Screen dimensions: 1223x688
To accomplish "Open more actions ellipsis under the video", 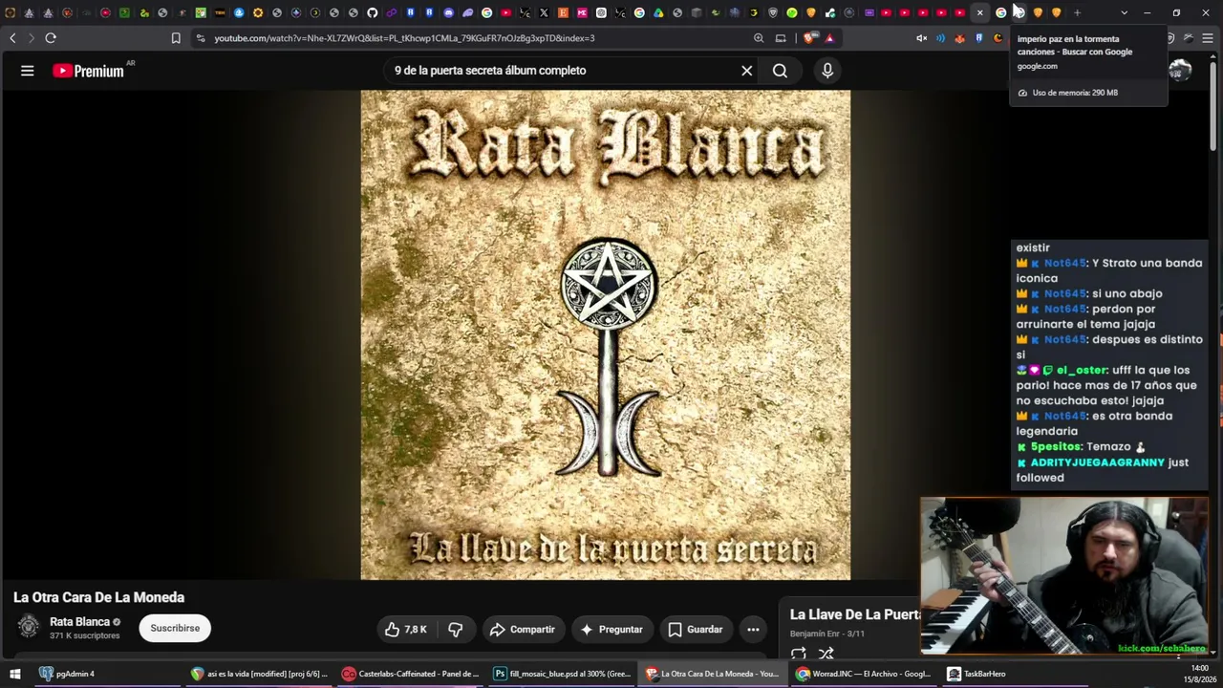I will click(x=753, y=630).
